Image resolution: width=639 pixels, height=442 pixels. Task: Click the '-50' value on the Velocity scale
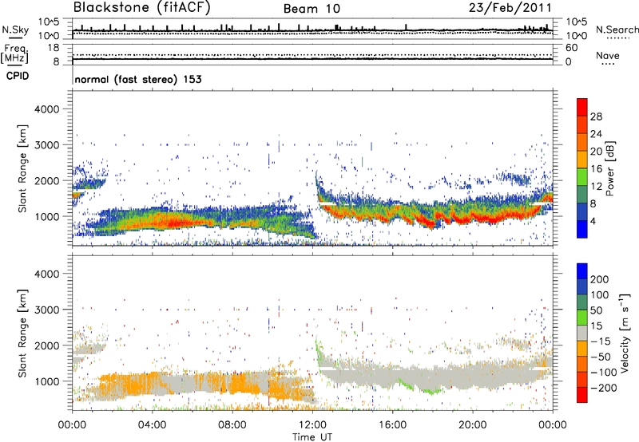(601, 357)
